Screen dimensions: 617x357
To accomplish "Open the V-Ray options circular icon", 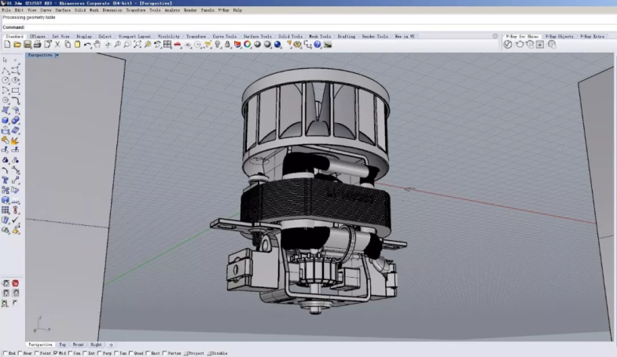I will [x=508, y=45].
